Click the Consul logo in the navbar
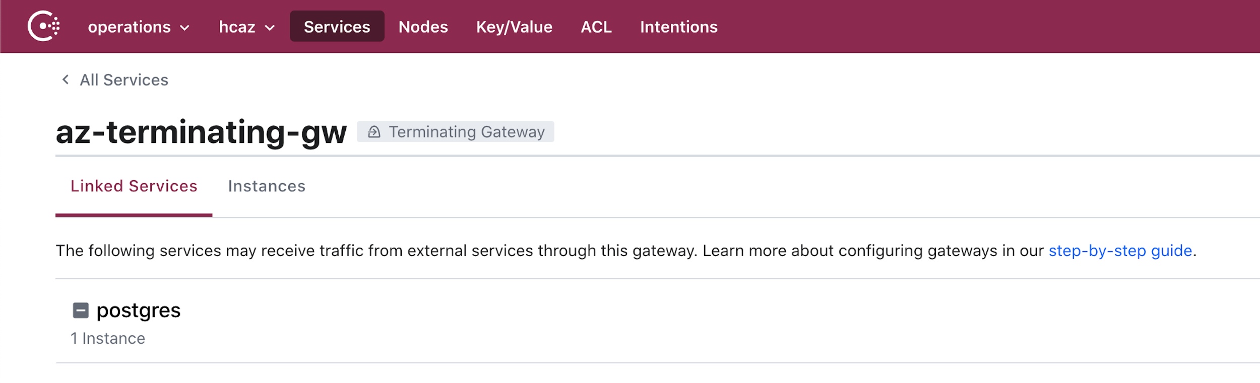The image size is (1260, 383). pos(43,27)
